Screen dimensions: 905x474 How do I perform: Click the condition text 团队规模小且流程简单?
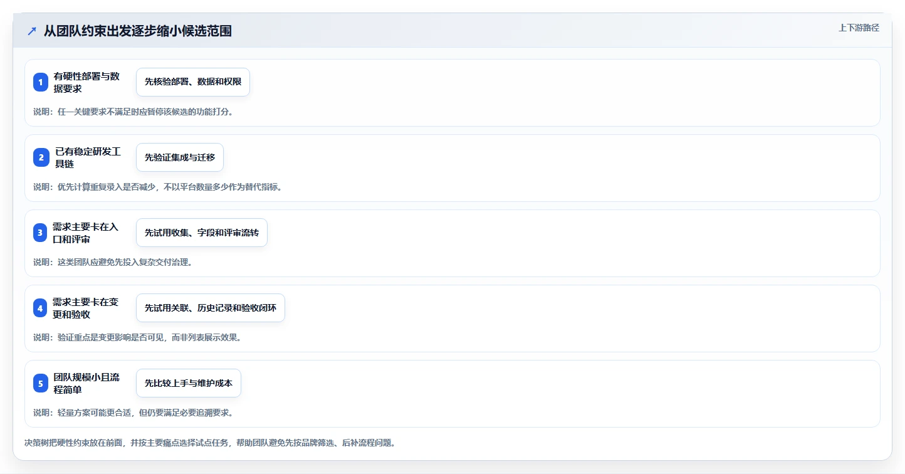86,383
